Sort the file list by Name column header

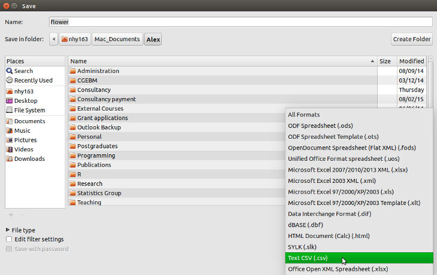click(x=222, y=61)
